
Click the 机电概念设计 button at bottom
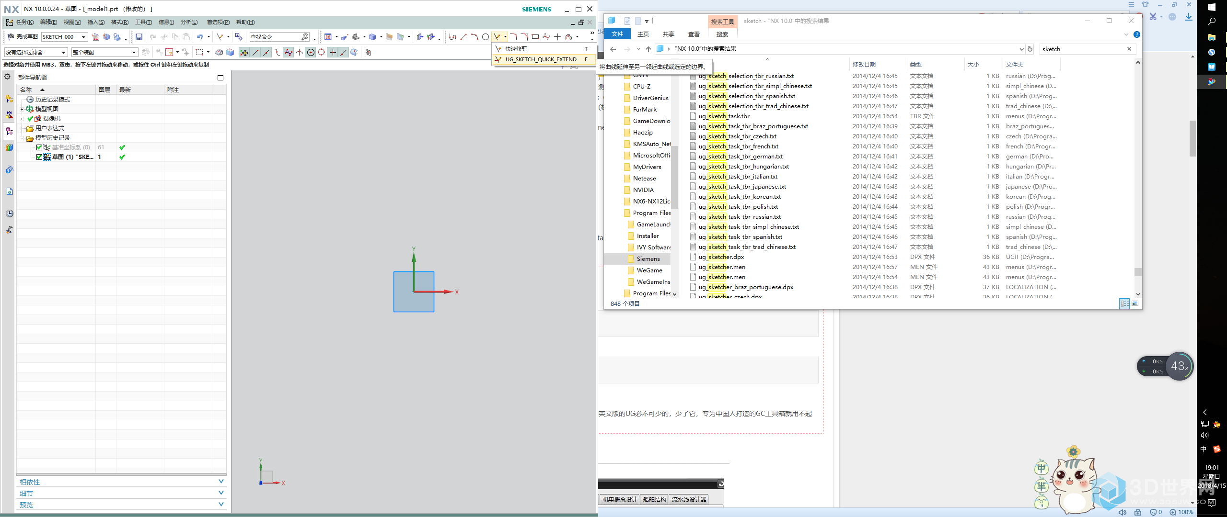pos(620,499)
